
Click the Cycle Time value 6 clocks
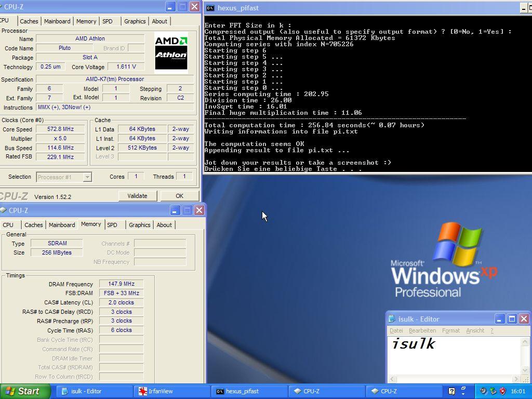tap(121, 330)
